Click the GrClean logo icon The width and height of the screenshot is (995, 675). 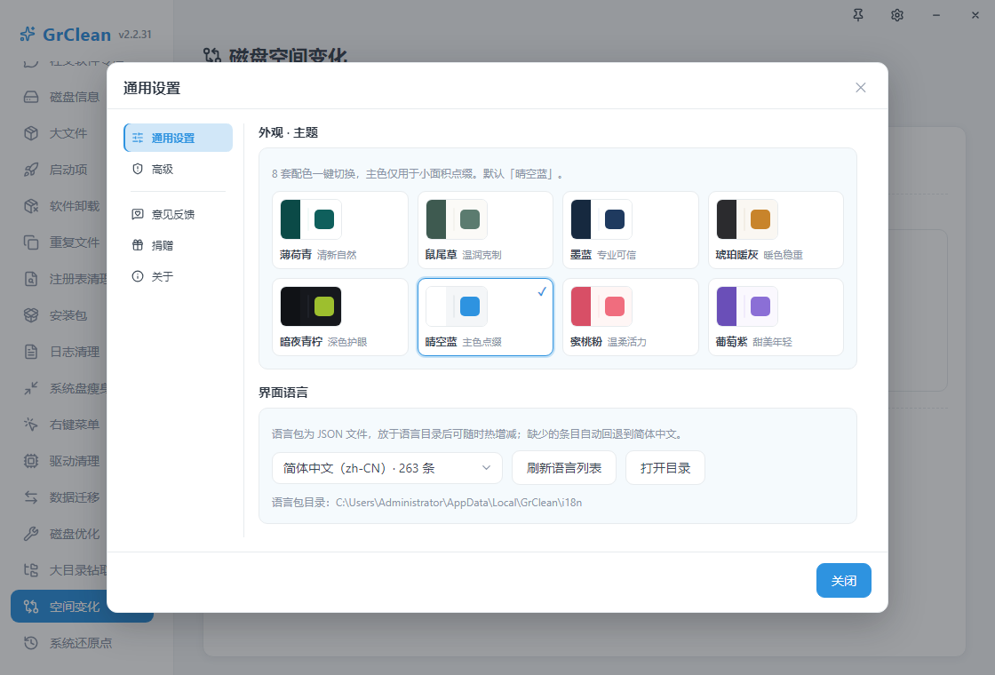click(x=28, y=35)
